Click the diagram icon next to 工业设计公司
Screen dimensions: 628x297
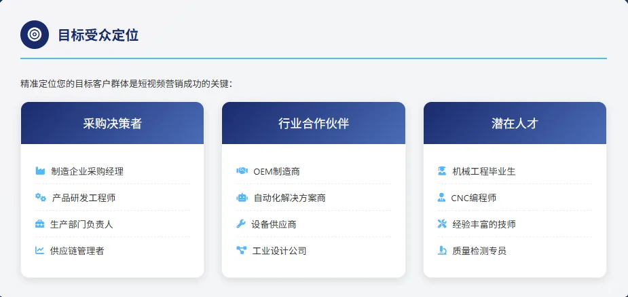(241, 251)
